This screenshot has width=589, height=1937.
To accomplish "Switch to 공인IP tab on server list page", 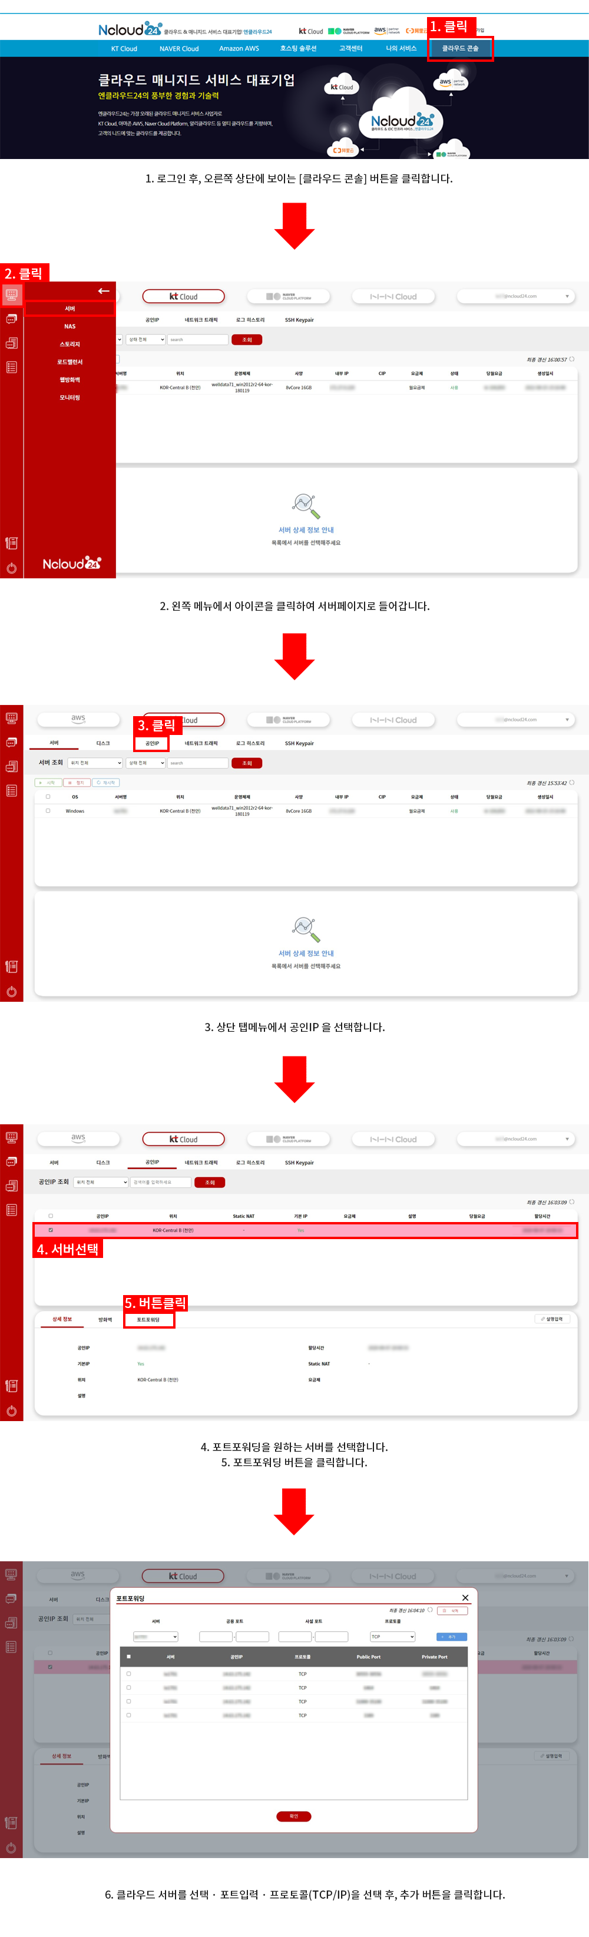I will tap(152, 743).
